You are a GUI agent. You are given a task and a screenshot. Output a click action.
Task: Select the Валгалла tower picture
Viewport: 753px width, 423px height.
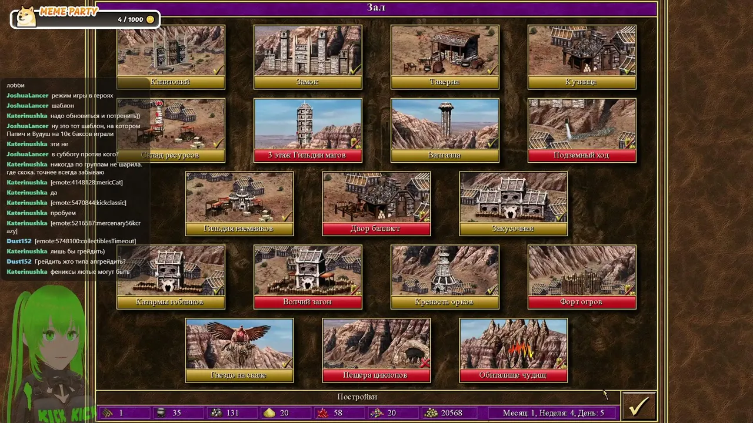coord(445,124)
